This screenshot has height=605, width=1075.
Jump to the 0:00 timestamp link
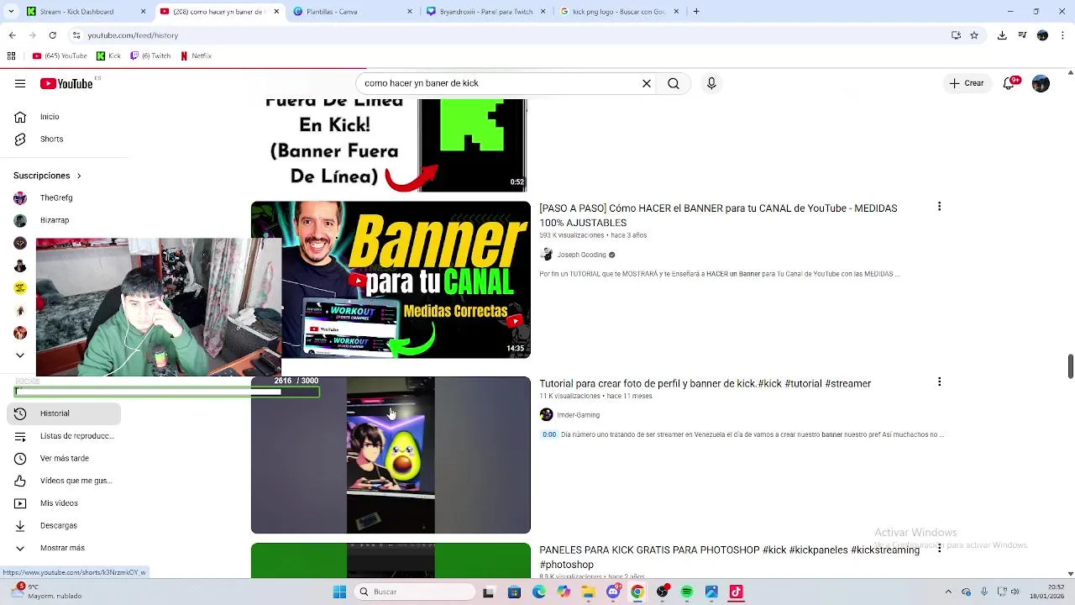(x=548, y=434)
